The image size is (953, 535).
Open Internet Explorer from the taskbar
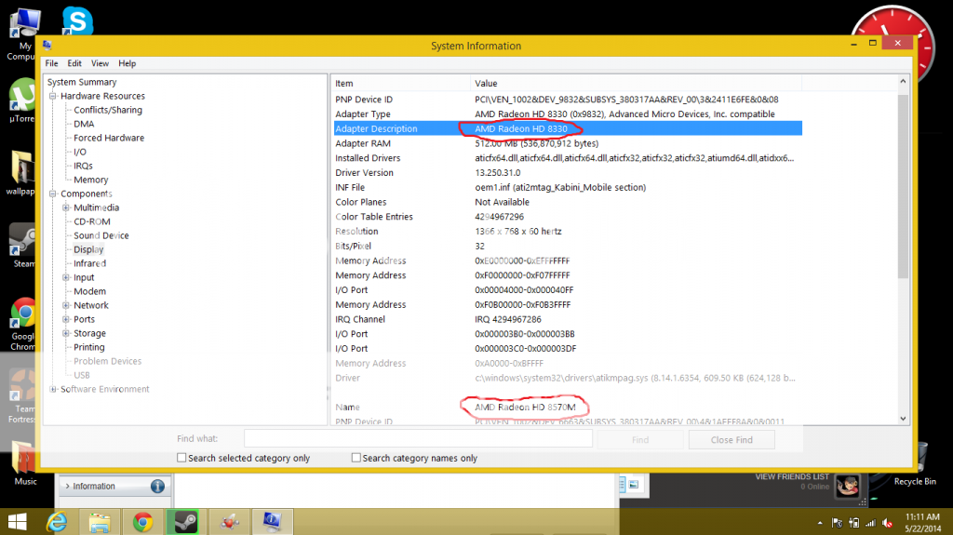58,522
